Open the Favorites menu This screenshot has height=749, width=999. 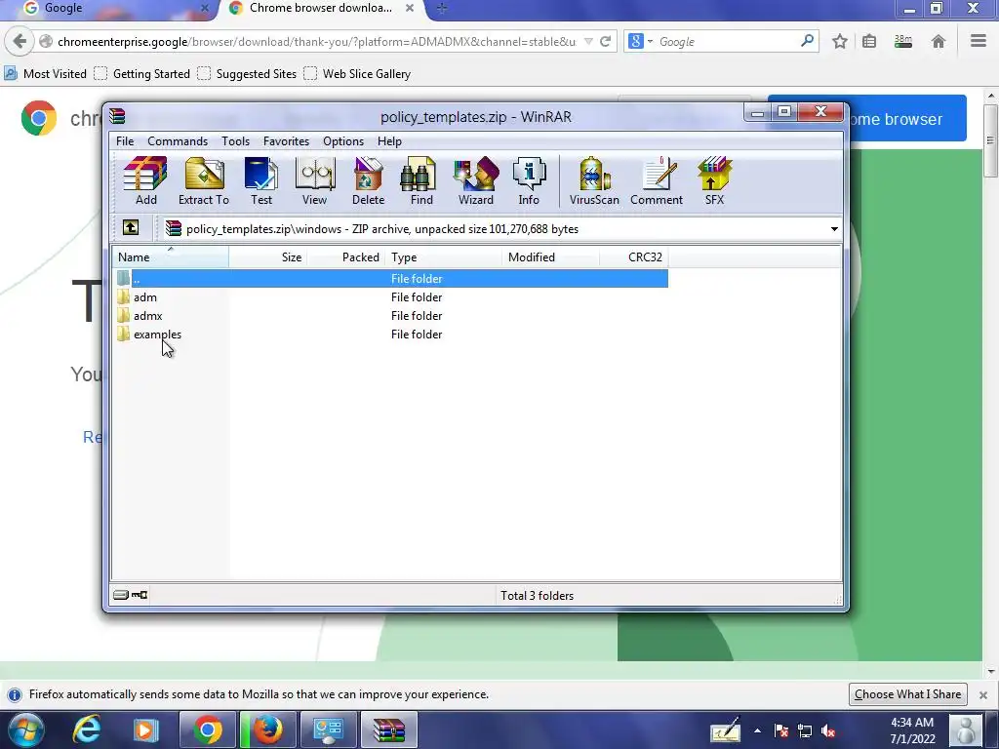click(286, 141)
